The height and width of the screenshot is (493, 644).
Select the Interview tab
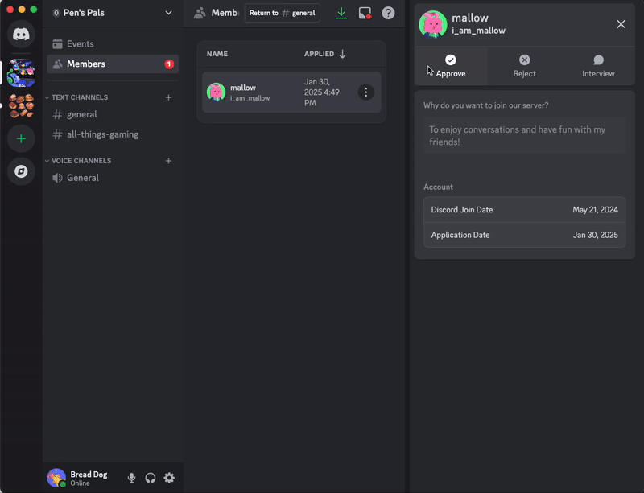click(598, 66)
